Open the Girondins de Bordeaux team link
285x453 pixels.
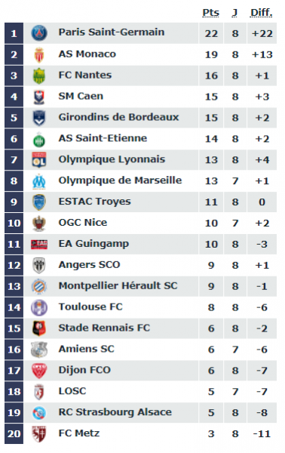(118, 117)
